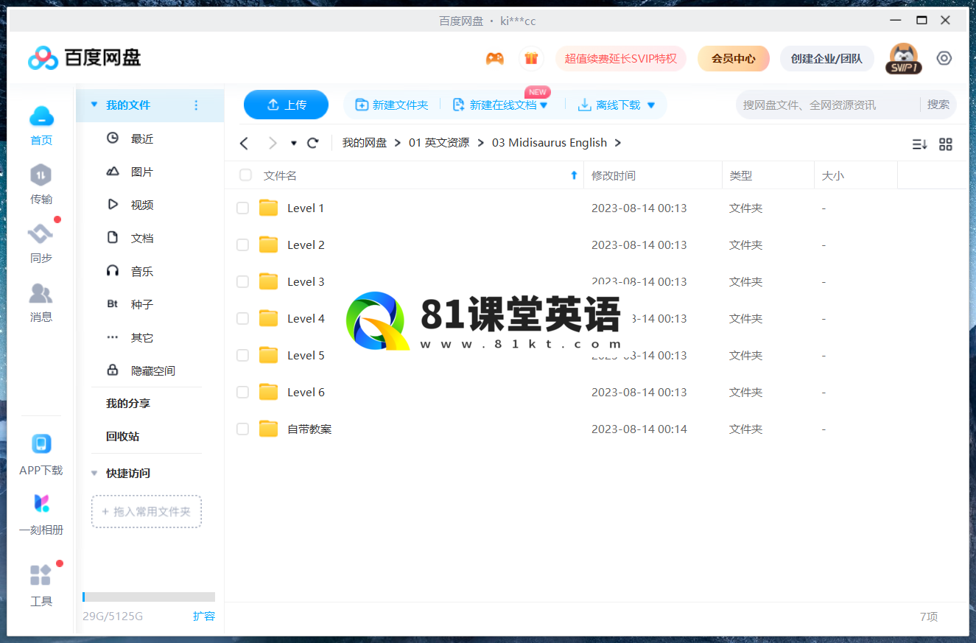Select 最近 in sidebar
The height and width of the screenshot is (643, 976).
tap(142, 138)
